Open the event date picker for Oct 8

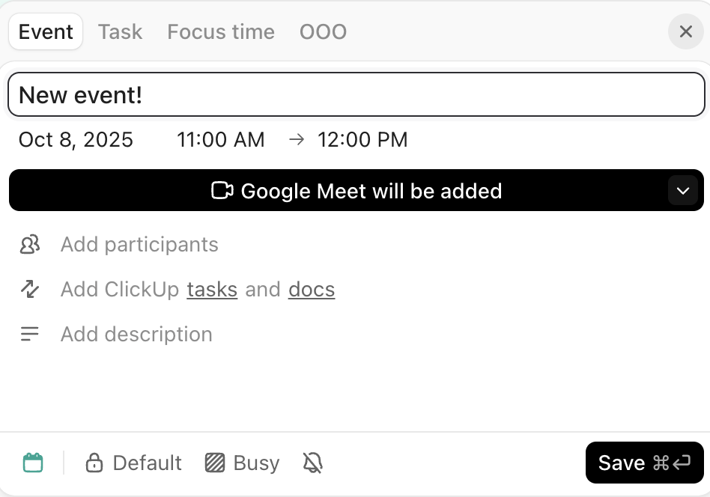(76, 140)
